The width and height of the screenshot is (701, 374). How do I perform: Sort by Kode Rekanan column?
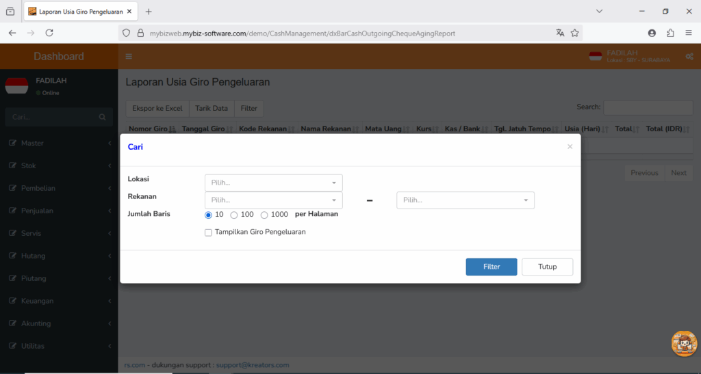(267, 129)
